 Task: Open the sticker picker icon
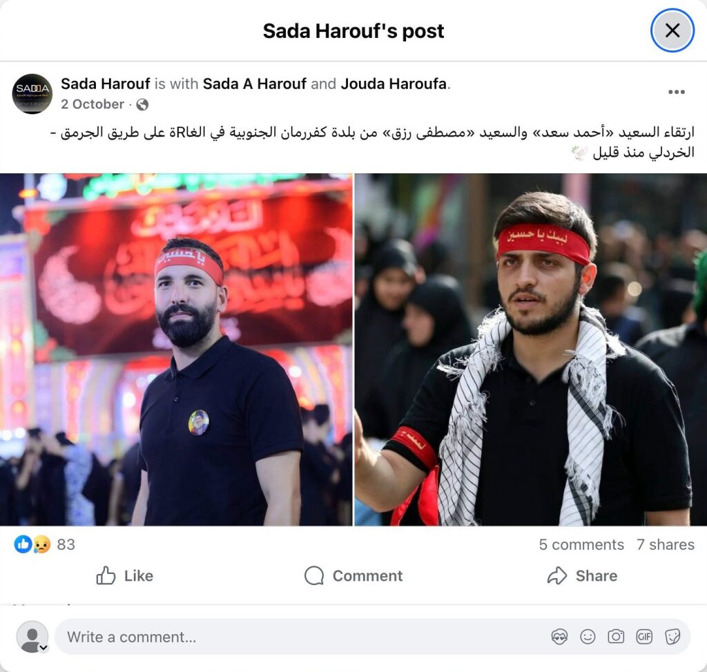click(672, 637)
